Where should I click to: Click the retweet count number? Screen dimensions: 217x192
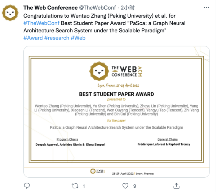coord(84,186)
